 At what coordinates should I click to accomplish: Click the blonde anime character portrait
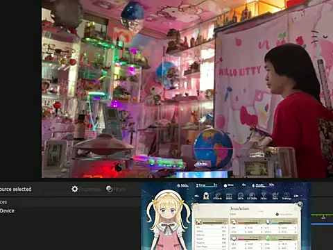(168, 220)
